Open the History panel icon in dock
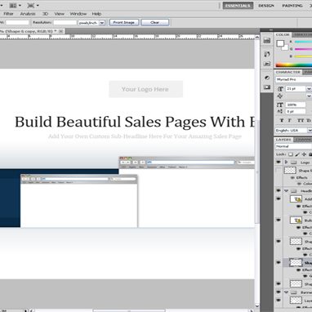Image resolution: width=312 pixels, height=312 pixels. click(267, 54)
